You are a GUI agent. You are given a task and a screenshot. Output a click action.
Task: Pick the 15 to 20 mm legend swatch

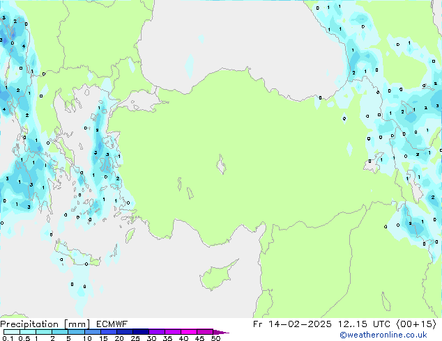tap(109, 332)
